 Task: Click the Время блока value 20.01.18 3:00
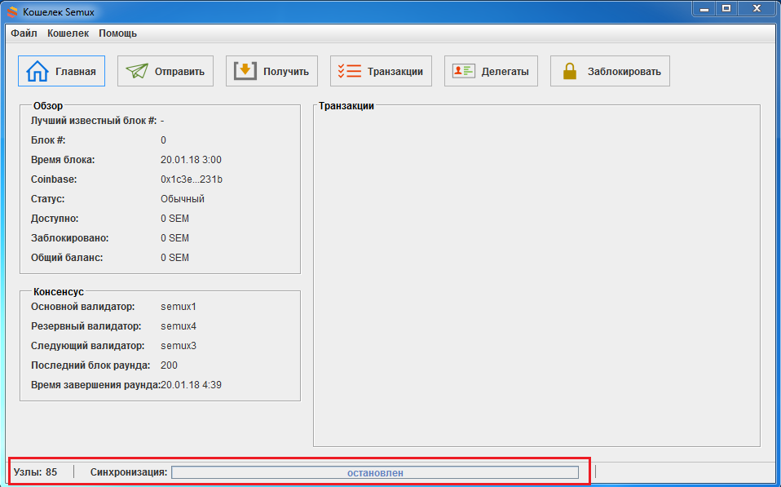[191, 160]
